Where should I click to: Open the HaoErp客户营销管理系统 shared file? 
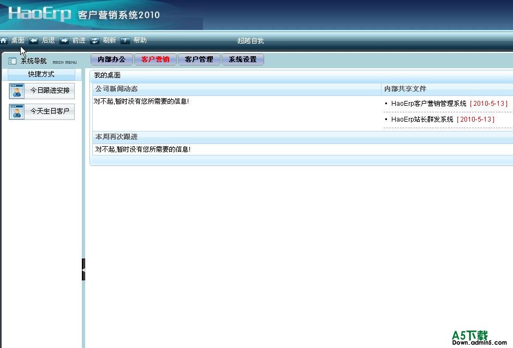[x=428, y=104]
